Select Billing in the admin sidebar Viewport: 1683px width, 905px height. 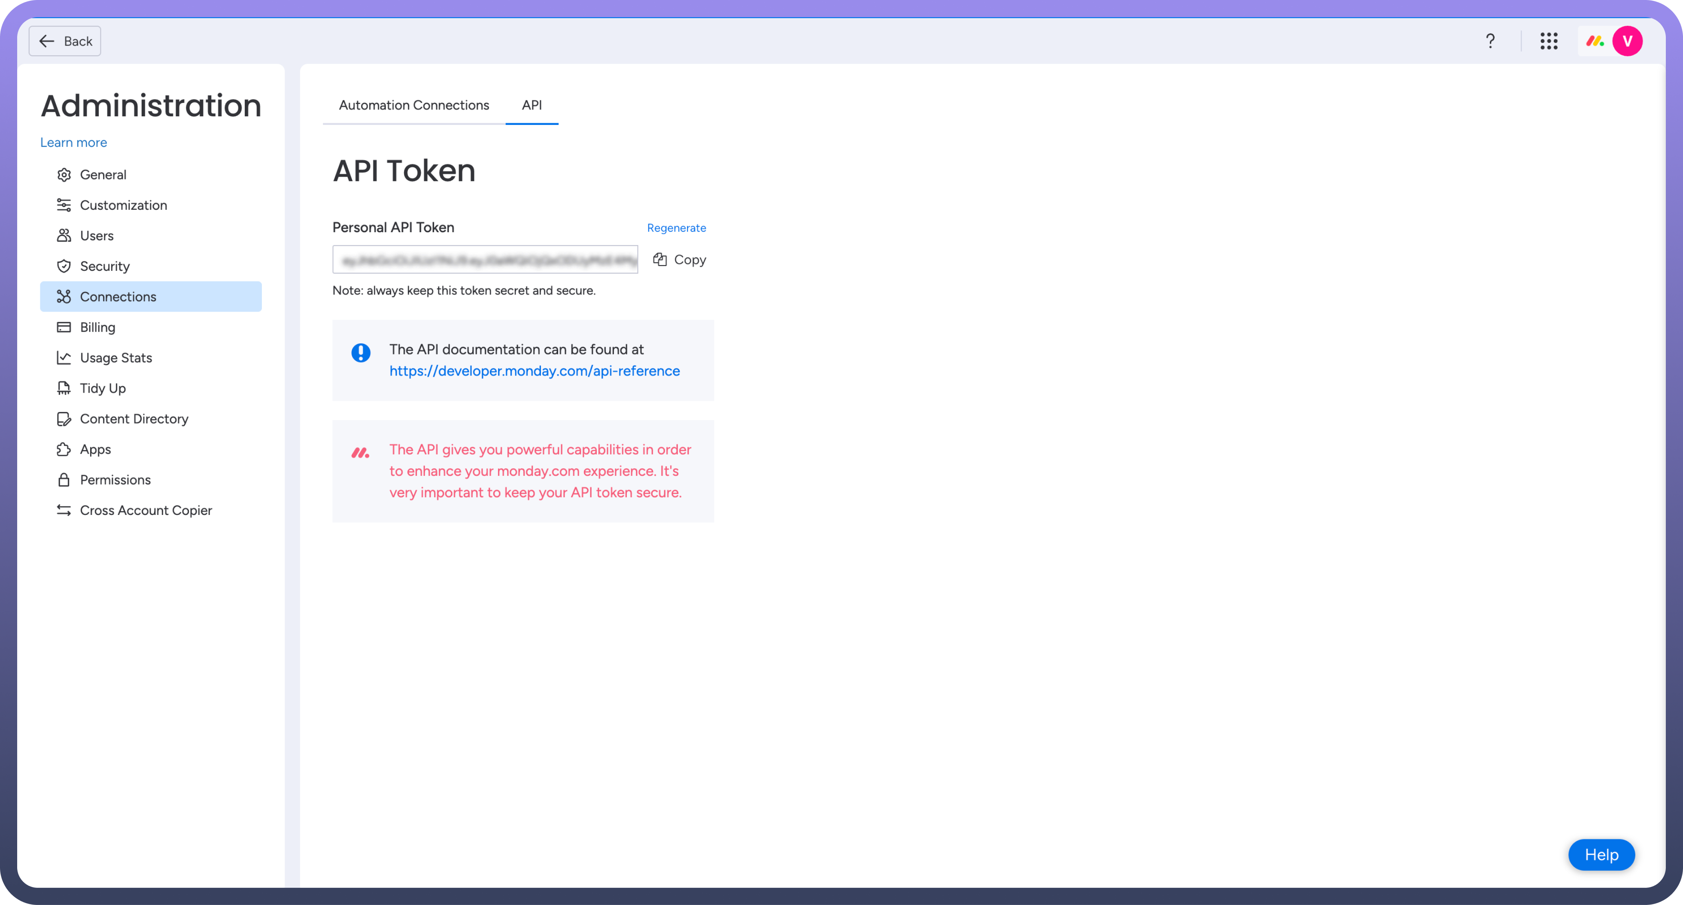point(97,327)
